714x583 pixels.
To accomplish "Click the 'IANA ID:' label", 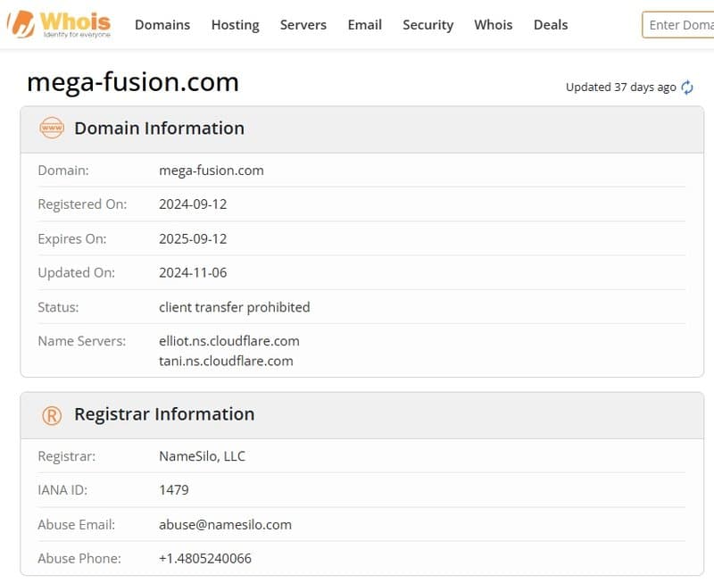I will coord(62,489).
